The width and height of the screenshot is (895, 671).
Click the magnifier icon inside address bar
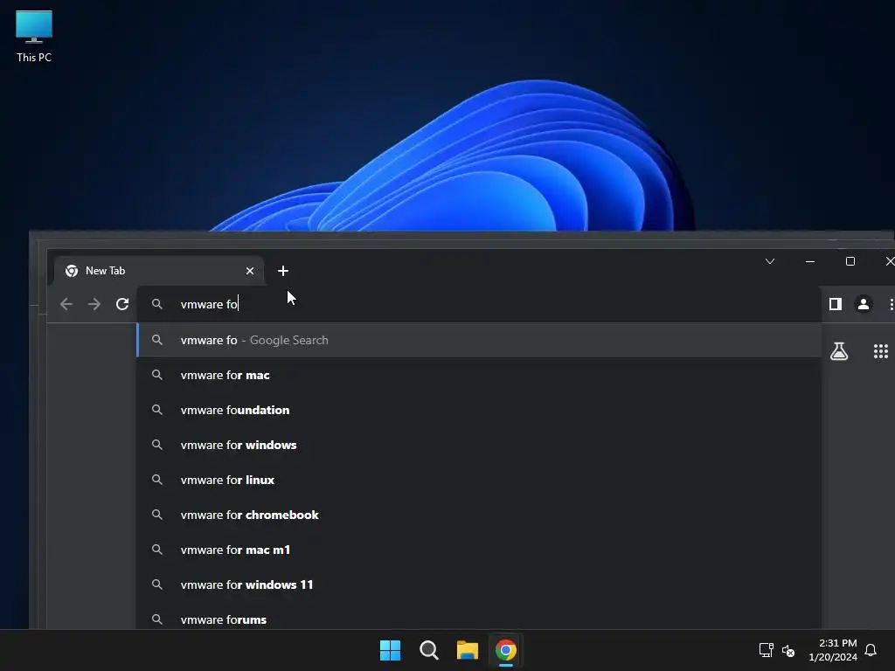157,304
